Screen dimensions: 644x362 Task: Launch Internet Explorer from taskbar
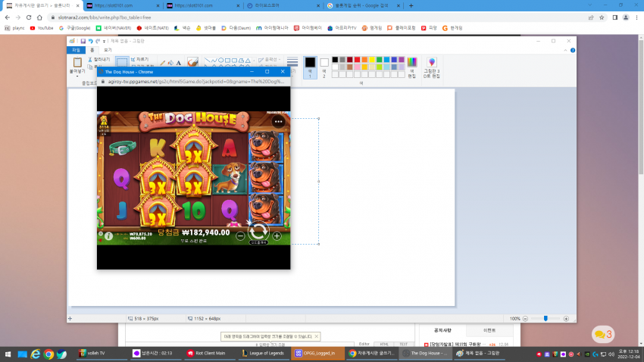coord(36,354)
